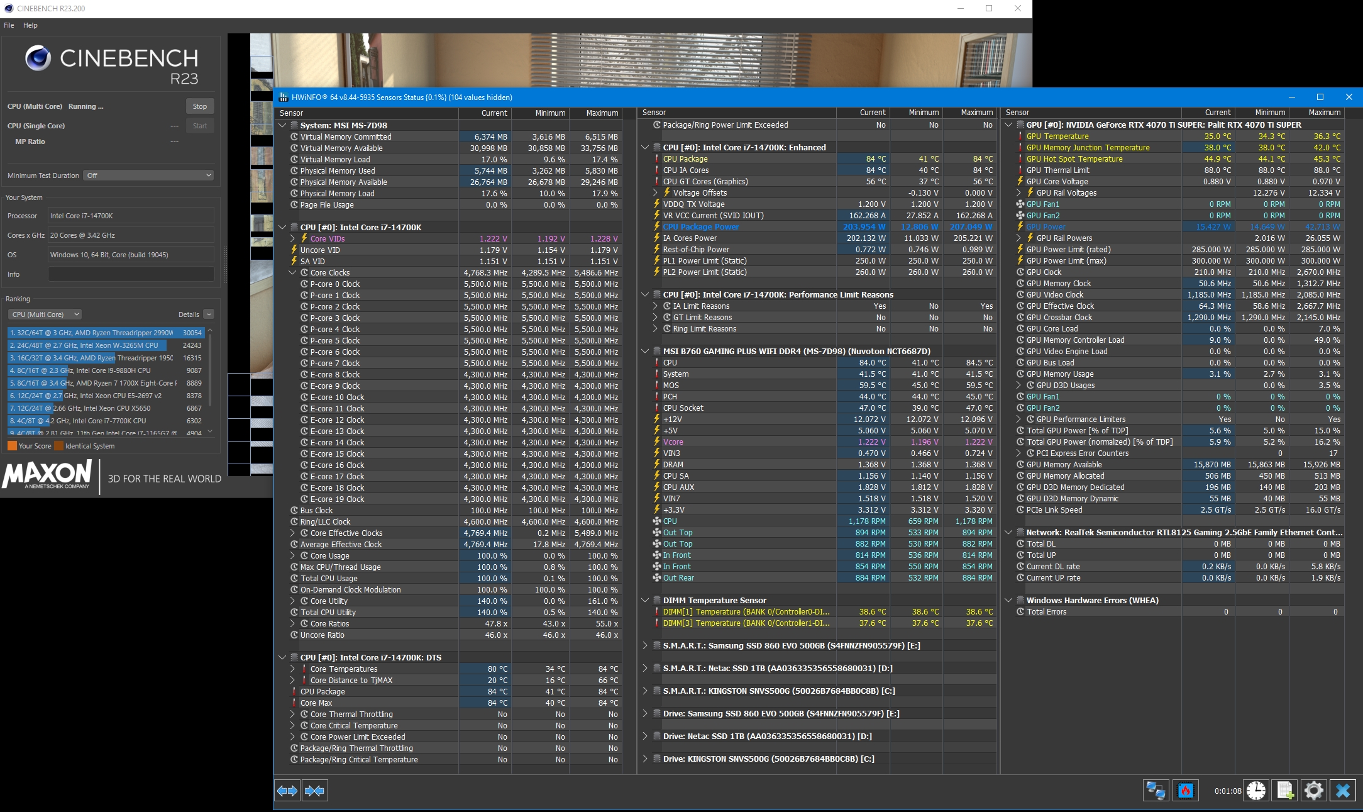
Task: Open the Minimum Test Duration dropdown
Action: 148,175
